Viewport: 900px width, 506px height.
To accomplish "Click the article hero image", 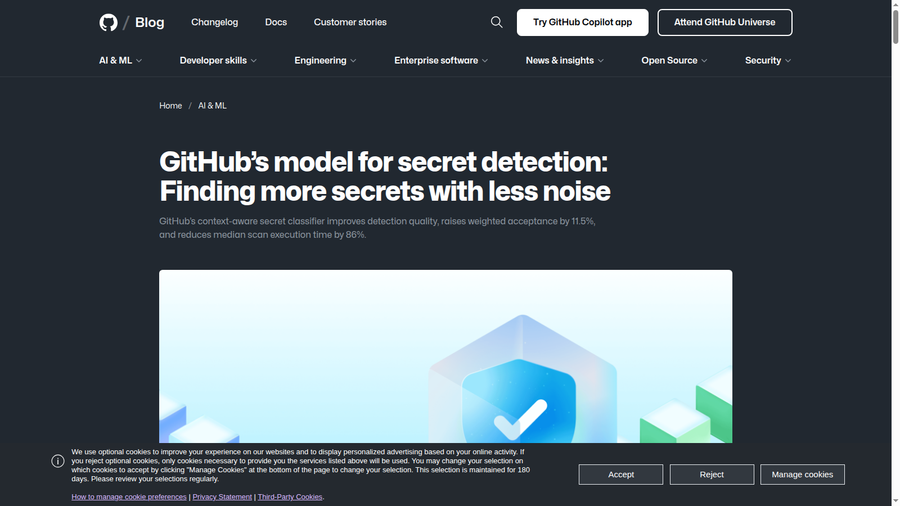I will coord(445,356).
